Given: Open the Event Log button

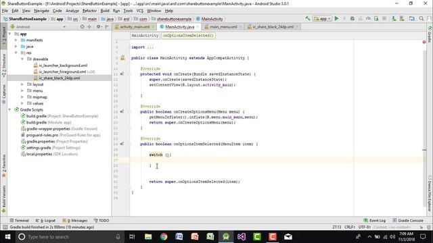Looking at the screenshot, I should [x=374, y=221].
